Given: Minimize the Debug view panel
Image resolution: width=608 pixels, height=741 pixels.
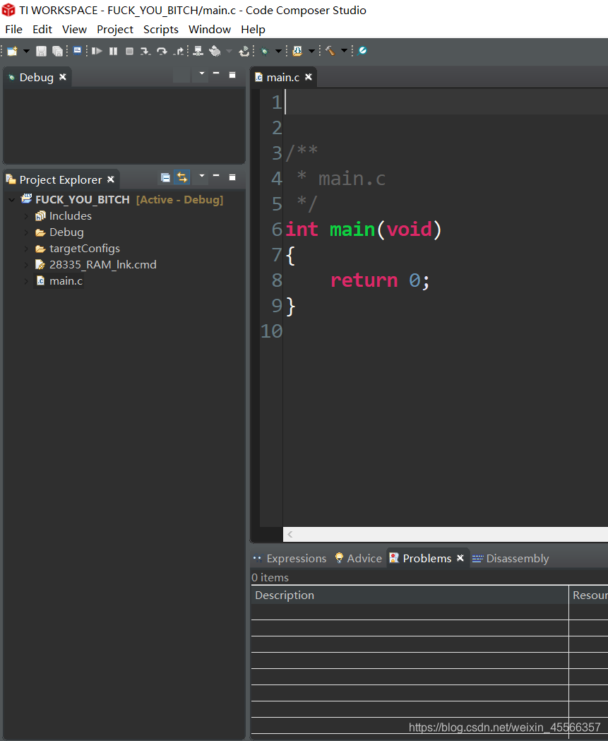Looking at the screenshot, I should pos(216,73).
